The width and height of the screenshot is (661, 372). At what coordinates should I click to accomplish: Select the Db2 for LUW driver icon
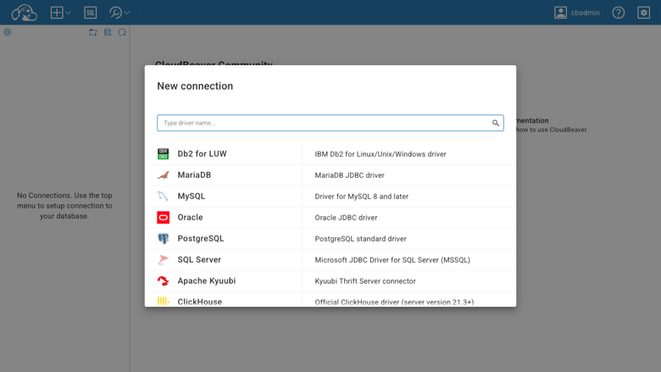click(x=164, y=153)
